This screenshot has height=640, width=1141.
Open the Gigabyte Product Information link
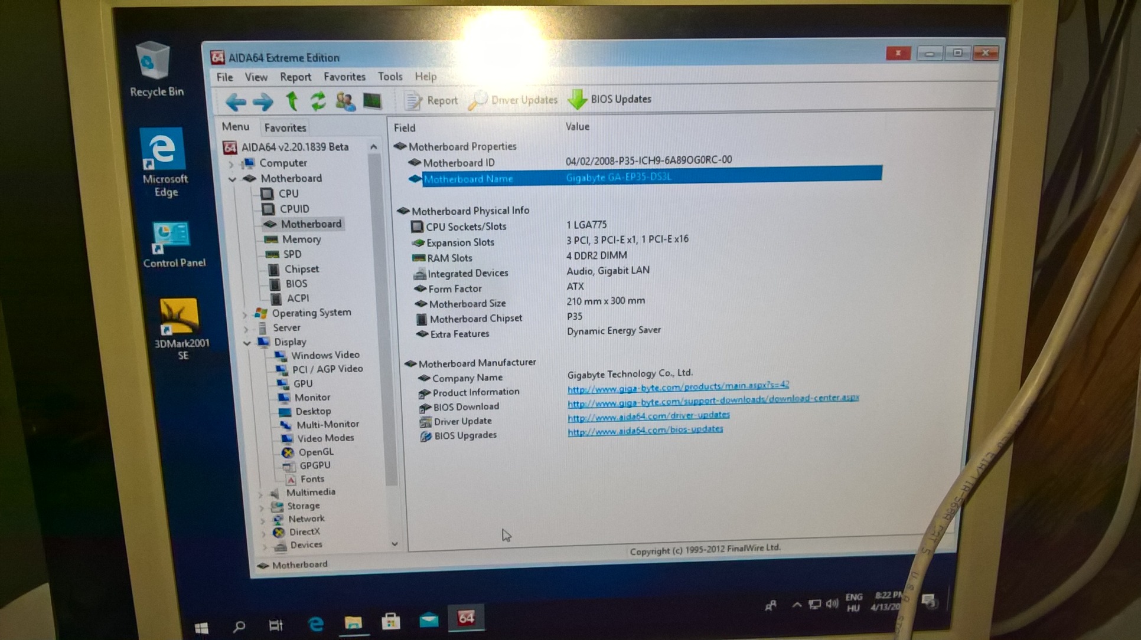tap(677, 386)
